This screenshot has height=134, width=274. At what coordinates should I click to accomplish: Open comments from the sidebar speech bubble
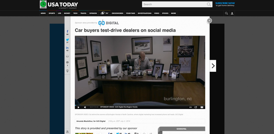[x=67, y=64]
